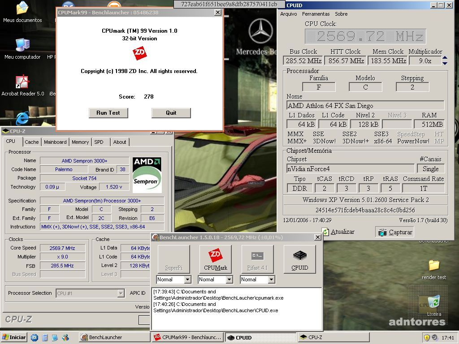Click the Voltage 1.520 v value
This screenshot has height=344, width=459.
click(x=114, y=187)
